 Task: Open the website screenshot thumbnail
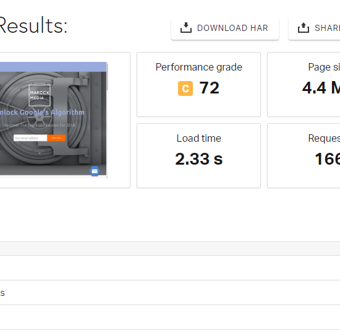[53, 120]
